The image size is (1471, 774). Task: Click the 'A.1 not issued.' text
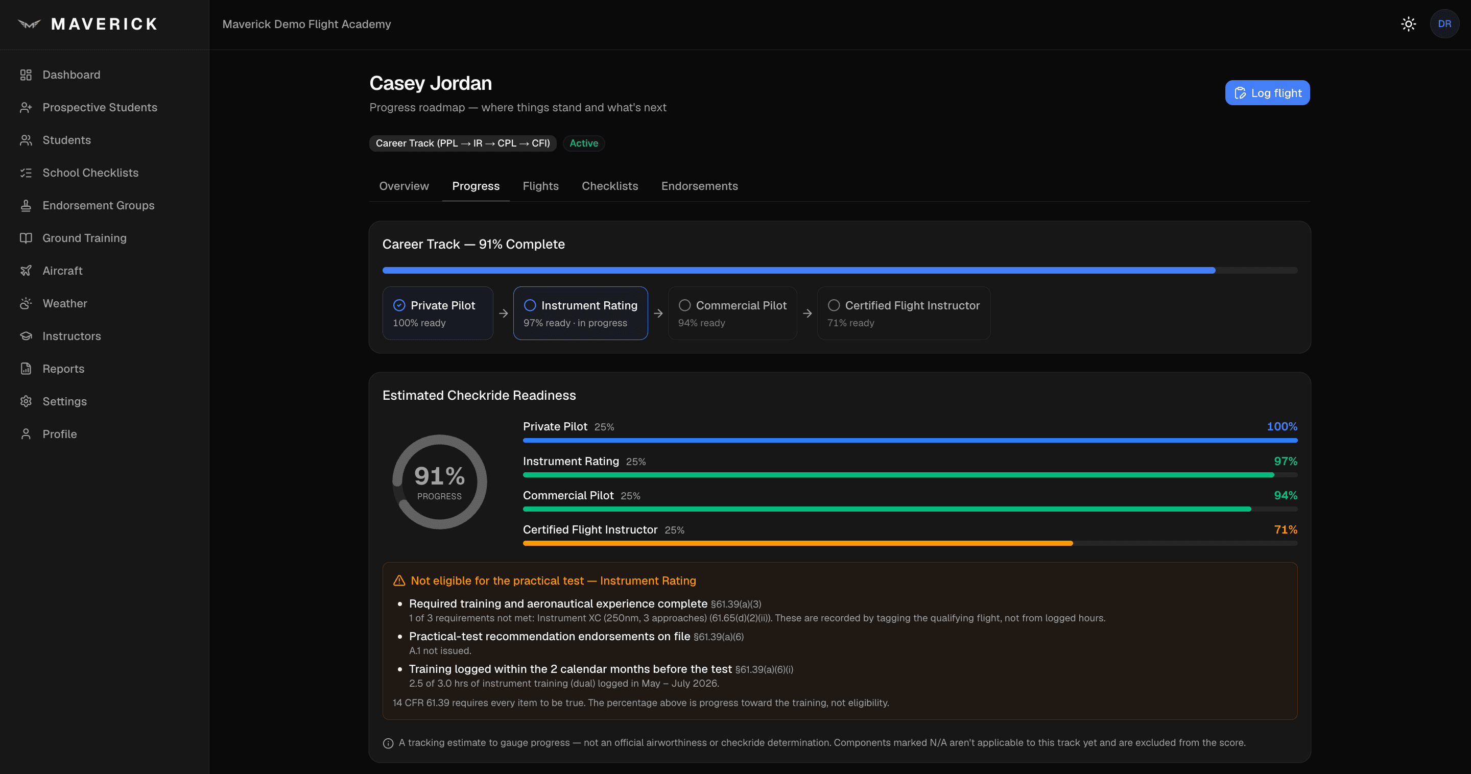440,651
